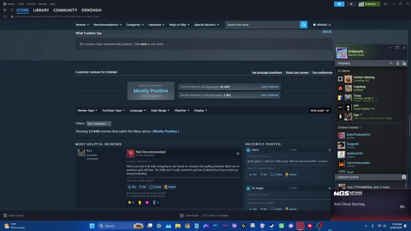This screenshot has height=231, width=411.
Task: Open the See language breakdown link
Action: [x=267, y=73]
